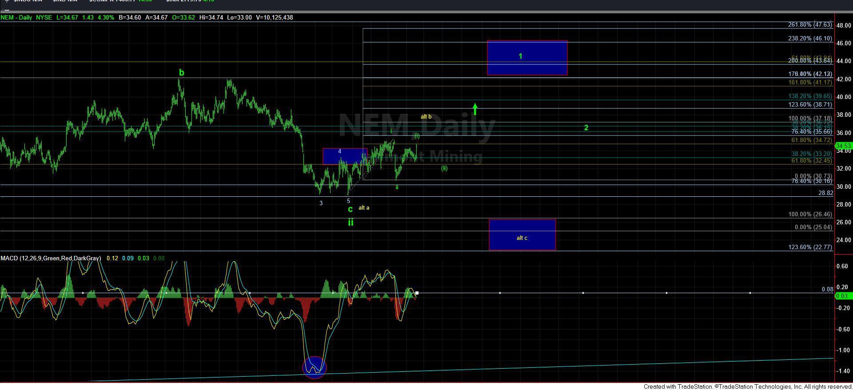
Task: Click the low value Lo=33.00
Action: pos(239,18)
